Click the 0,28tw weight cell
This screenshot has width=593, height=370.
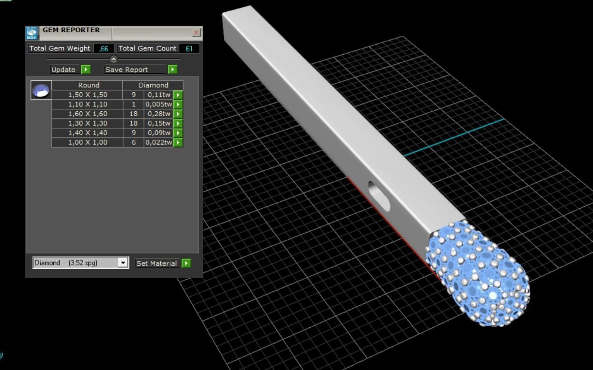[x=158, y=114]
